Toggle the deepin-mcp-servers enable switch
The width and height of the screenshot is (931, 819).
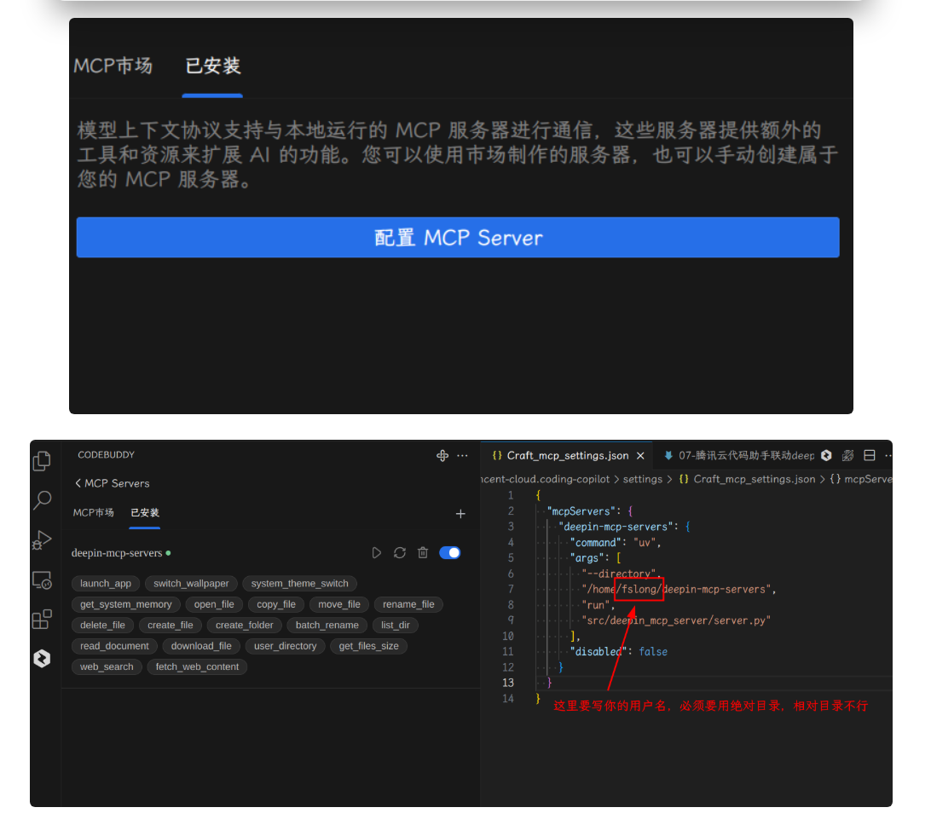[449, 553]
